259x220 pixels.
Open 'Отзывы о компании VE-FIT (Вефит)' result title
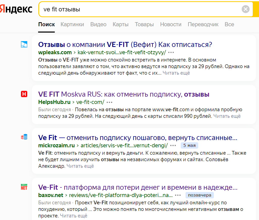coord(125,45)
